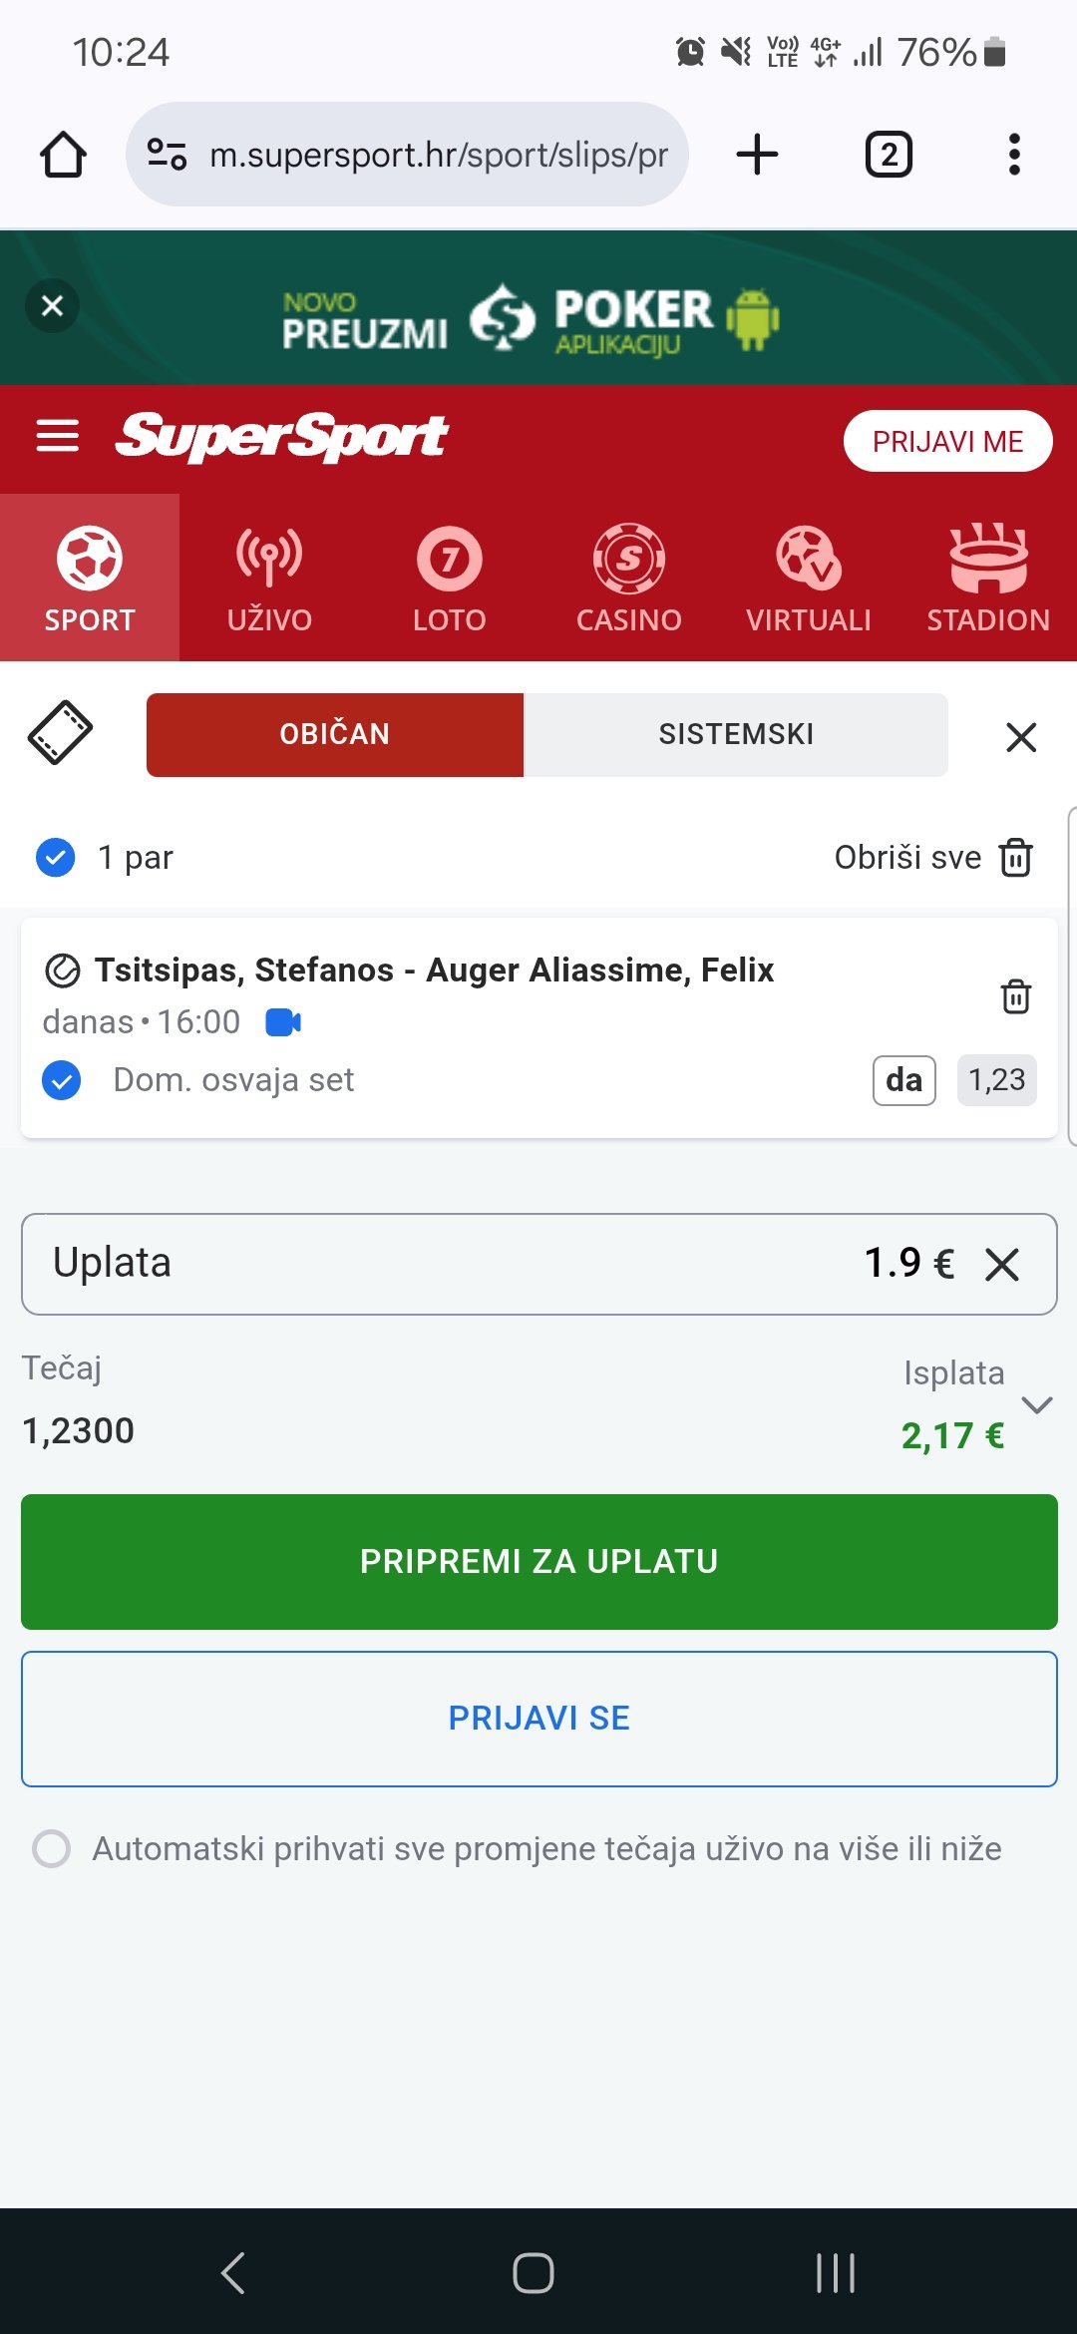Click the live stream camera icon

pos(283,1022)
